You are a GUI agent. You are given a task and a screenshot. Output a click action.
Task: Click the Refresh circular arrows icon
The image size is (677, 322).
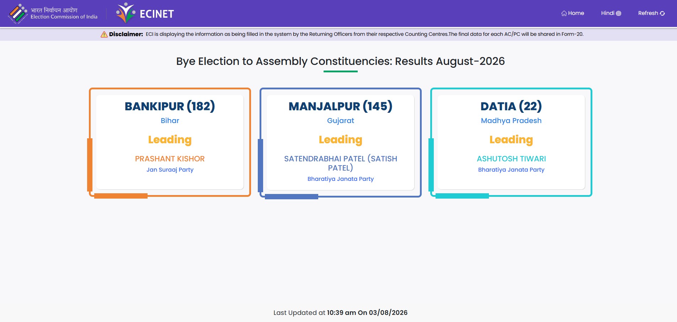[662, 13]
